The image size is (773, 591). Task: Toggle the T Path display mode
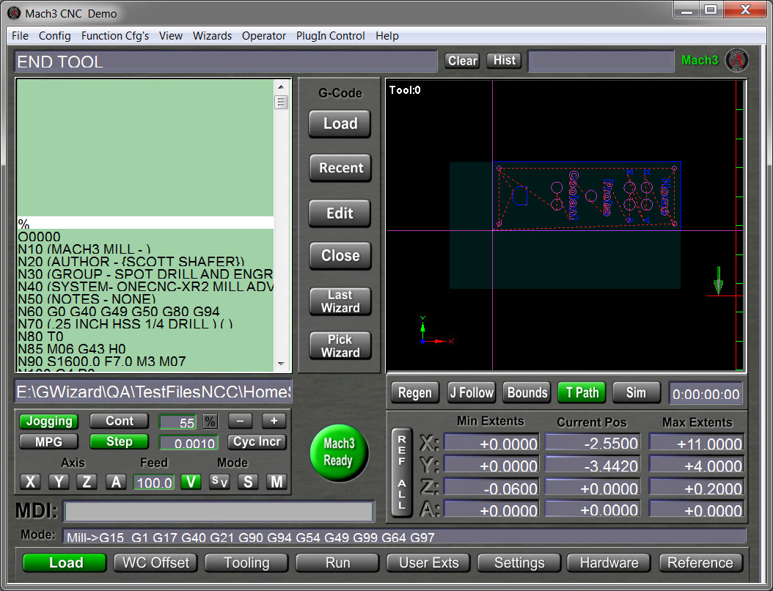[581, 393]
